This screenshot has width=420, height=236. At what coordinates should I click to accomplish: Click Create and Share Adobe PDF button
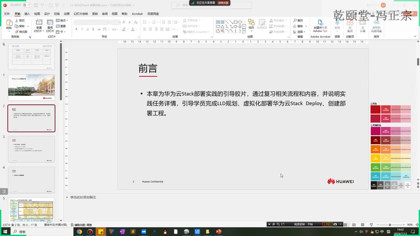click(320, 26)
